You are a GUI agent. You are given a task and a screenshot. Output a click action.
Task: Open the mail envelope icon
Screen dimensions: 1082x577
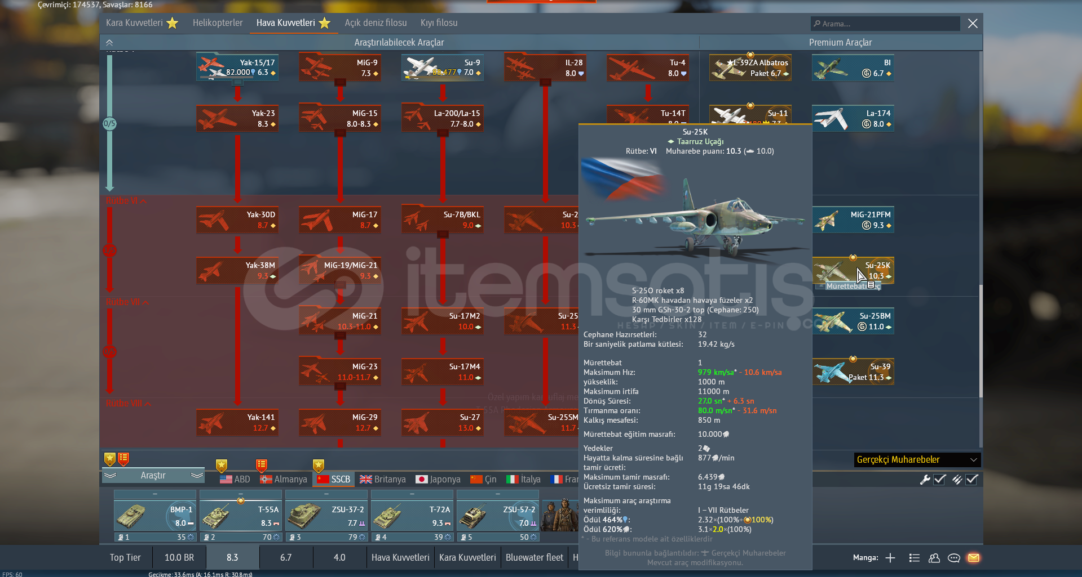pos(973,558)
